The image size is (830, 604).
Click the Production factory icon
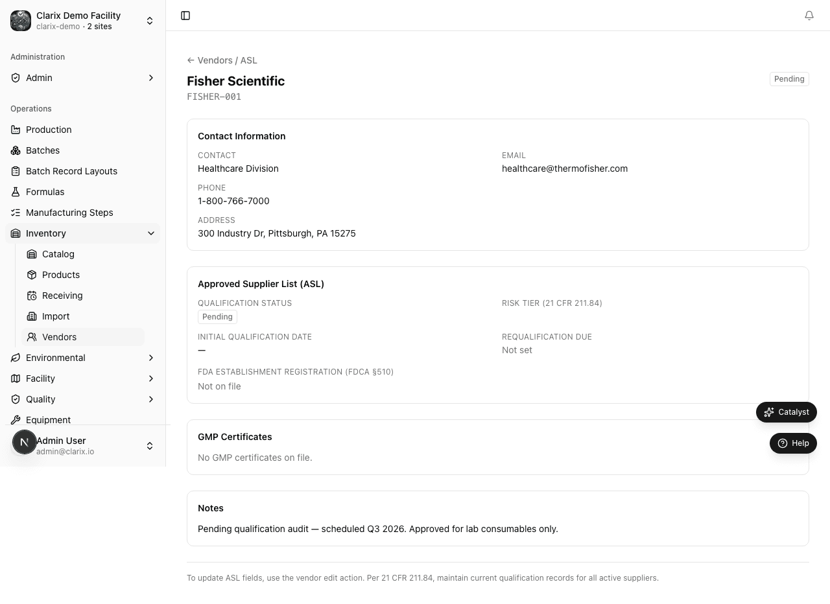click(16, 130)
